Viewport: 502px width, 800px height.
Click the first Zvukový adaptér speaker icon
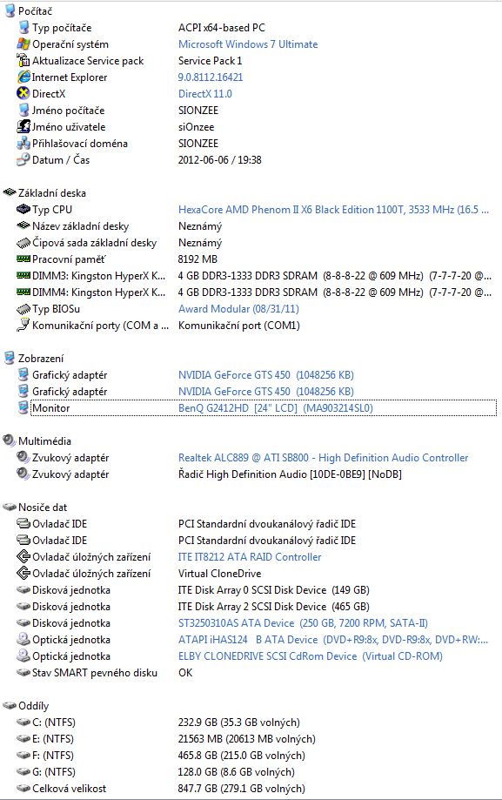point(23,458)
